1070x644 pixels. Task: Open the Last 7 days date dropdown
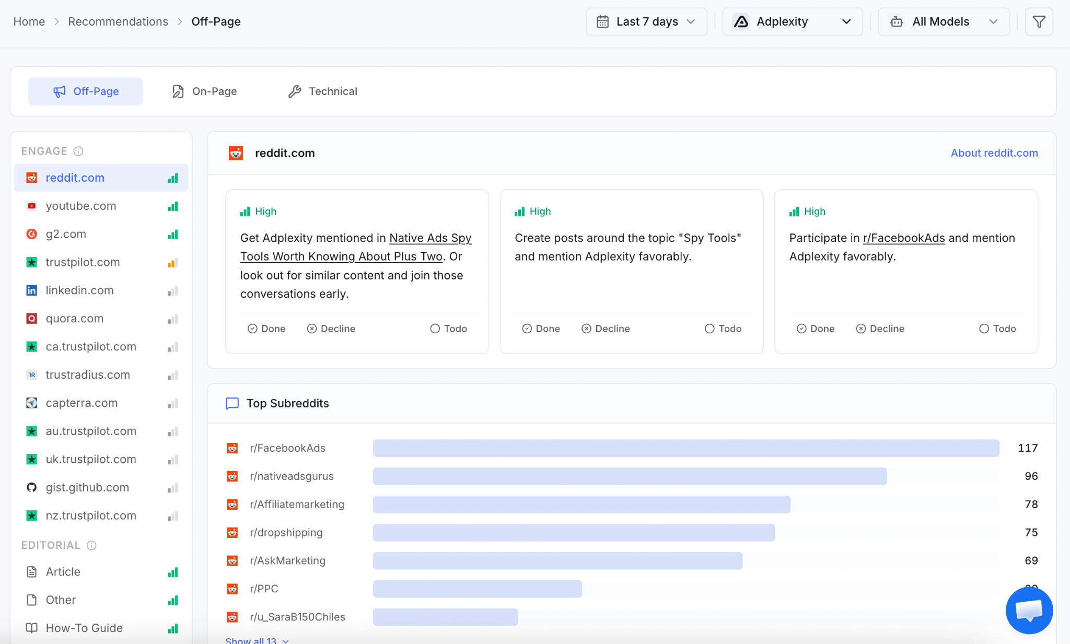tap(646, 22)
